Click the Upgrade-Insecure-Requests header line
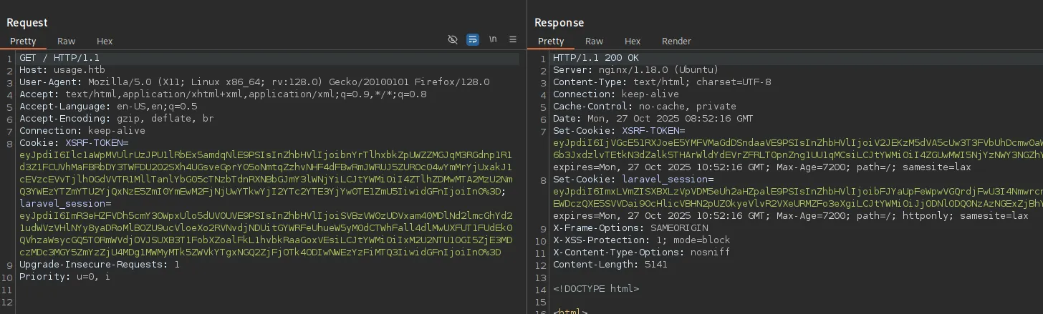This screenshot has height=314, width=1043. pos(99,265)
